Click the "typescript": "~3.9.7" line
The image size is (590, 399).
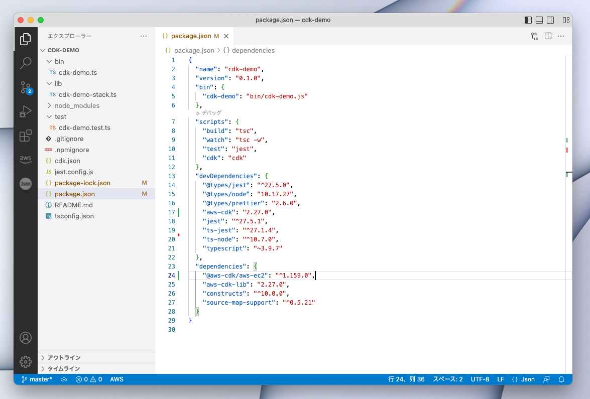tap(243, 248)
